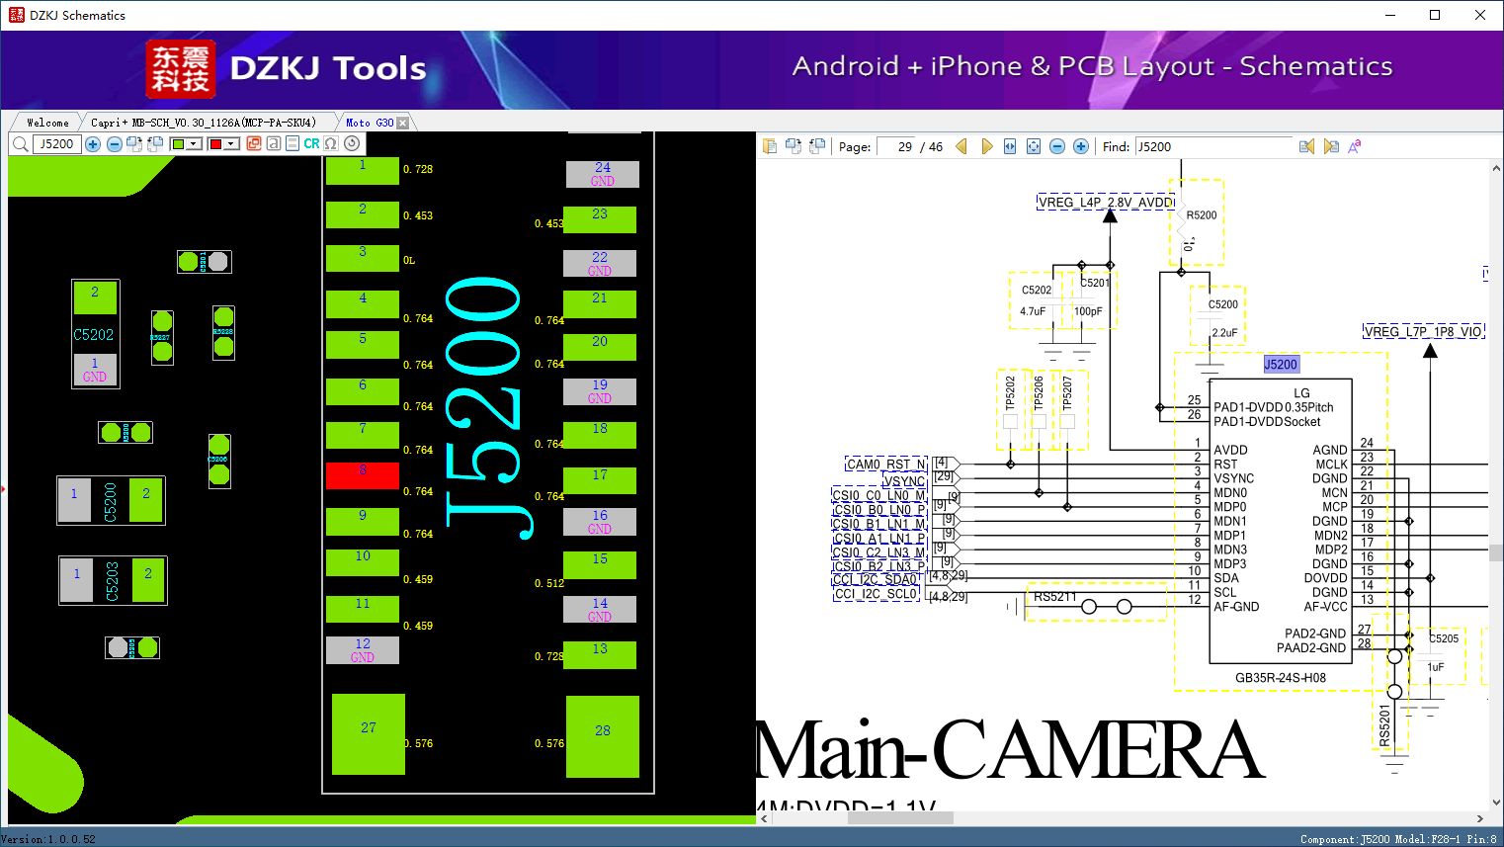
Task: Click the circular reset arrow icon in PCB toolbar
Action: 352,144
